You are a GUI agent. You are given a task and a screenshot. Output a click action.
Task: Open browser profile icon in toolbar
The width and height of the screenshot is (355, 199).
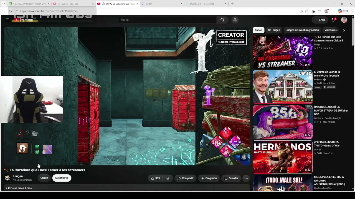(x=326, y=11)
